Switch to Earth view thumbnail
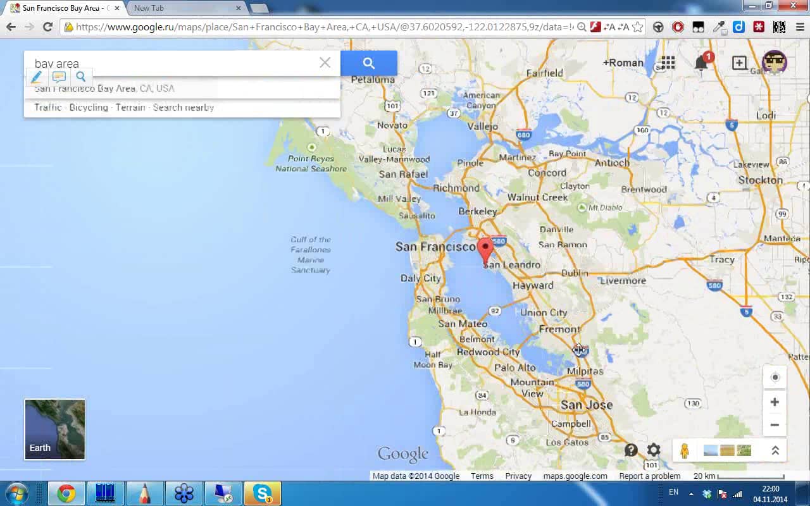 (x=54, y=429)
